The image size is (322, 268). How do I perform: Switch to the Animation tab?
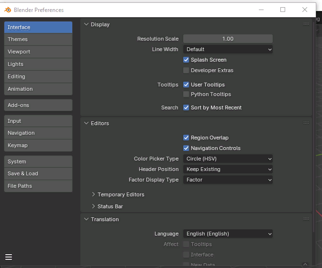coord(38,89)
